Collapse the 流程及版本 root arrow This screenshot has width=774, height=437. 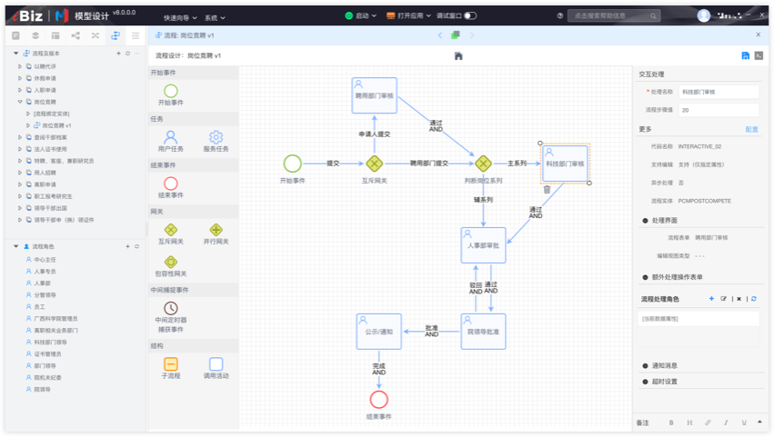pyautogui.click(x=15, y=54)
